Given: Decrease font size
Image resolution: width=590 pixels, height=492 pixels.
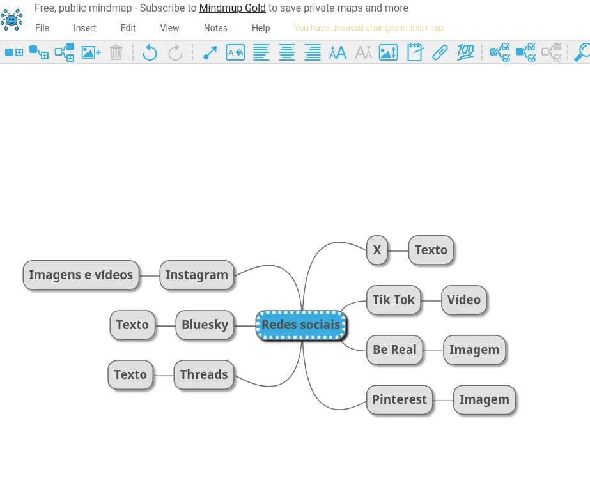Looking at the screenshot, I should pos(364,52).
